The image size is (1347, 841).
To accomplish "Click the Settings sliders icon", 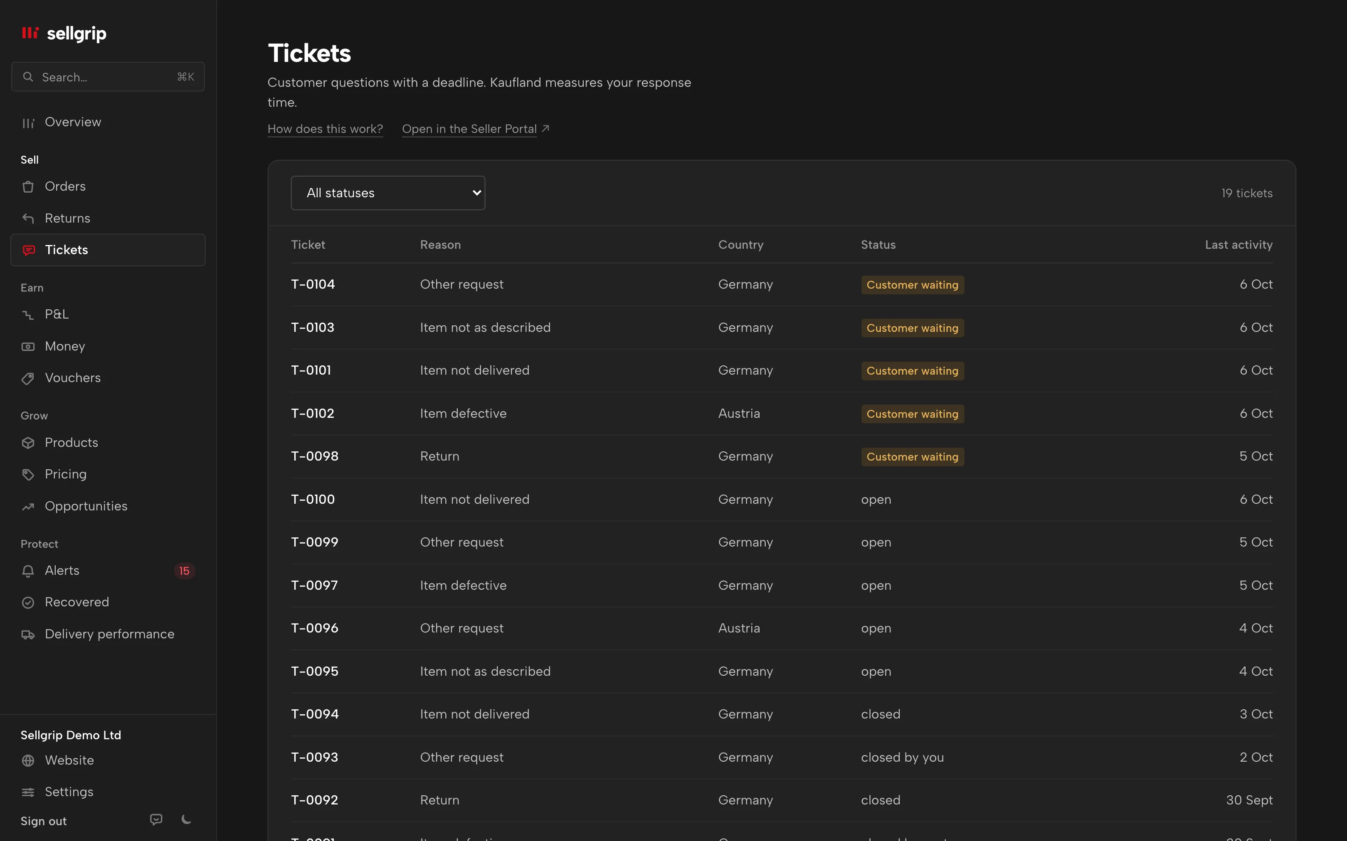I will click(x=28, y=792).
